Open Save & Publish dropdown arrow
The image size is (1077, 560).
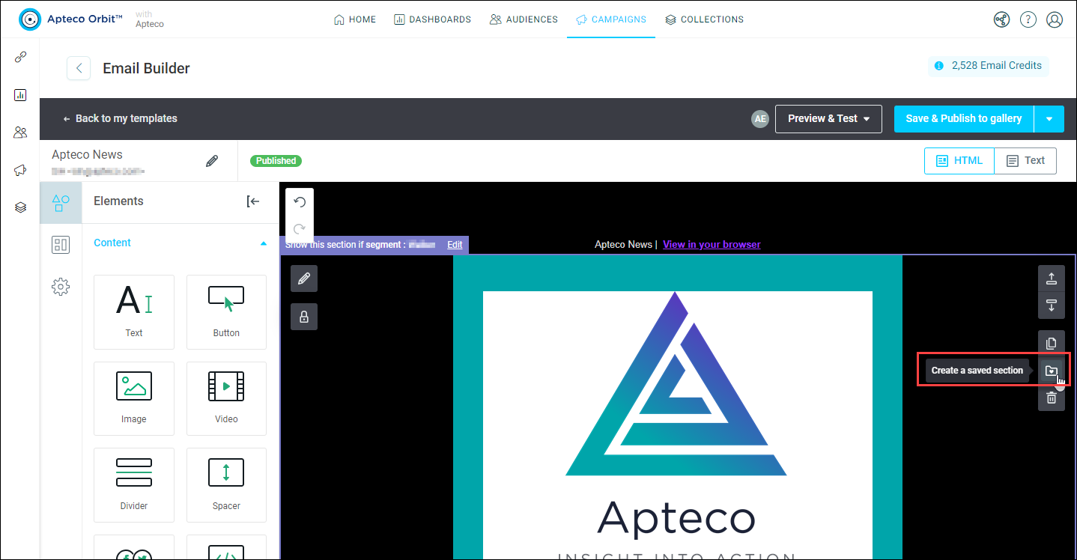pos(1049,119)
